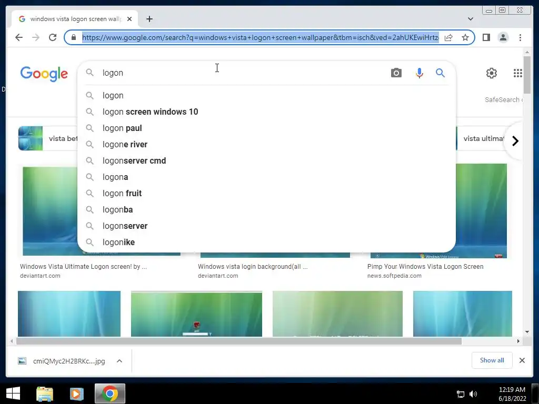Open the volume control in system tray
Image resolution: width=539 pixels, height=404 pixels.
click(473, 394)
